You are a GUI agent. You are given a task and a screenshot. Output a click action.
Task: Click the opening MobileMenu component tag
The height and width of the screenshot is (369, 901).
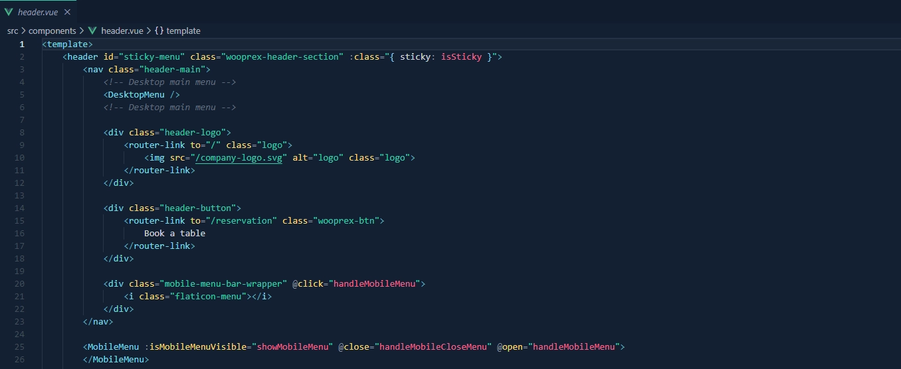click(111, 346)
